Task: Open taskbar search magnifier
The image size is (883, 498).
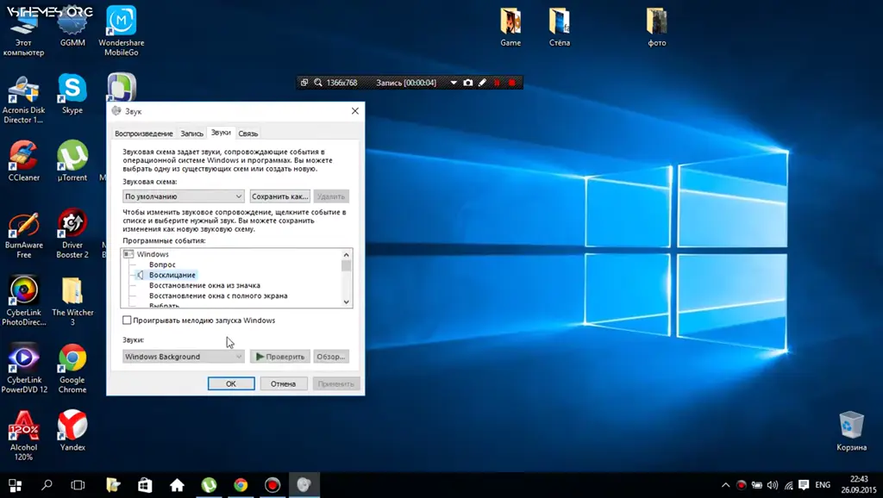Action: (x=47, y=485)
